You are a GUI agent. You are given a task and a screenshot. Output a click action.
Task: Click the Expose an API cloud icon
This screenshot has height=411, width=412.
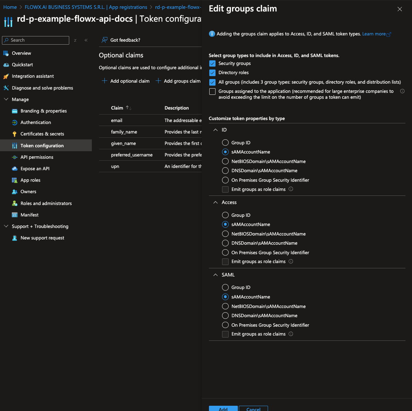14,169
